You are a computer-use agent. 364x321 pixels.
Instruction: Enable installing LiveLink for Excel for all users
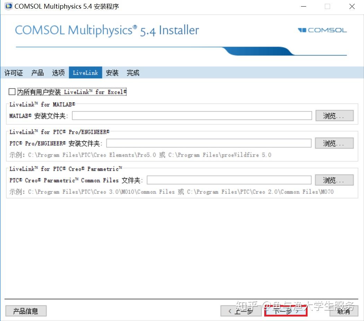pyautogui.click(x=11, y=91)
